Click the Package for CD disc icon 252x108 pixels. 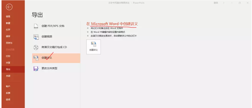coord(36,47)
